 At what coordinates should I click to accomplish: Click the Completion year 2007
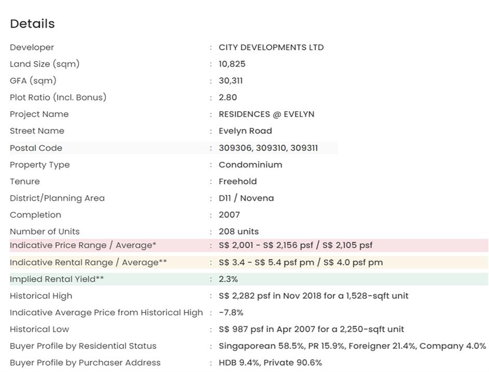point(229,215)
